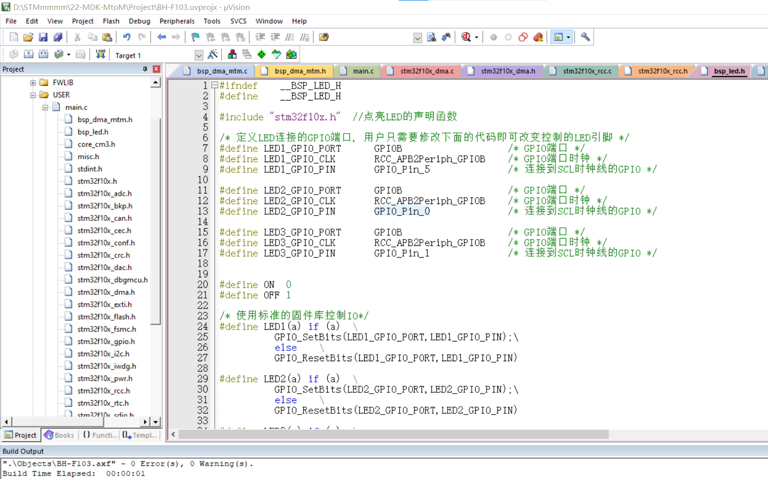Image resolution: width=768 pixels, height=479 pixels.
Task: Kill all breakpoints icon
Action: click(538, 37)
